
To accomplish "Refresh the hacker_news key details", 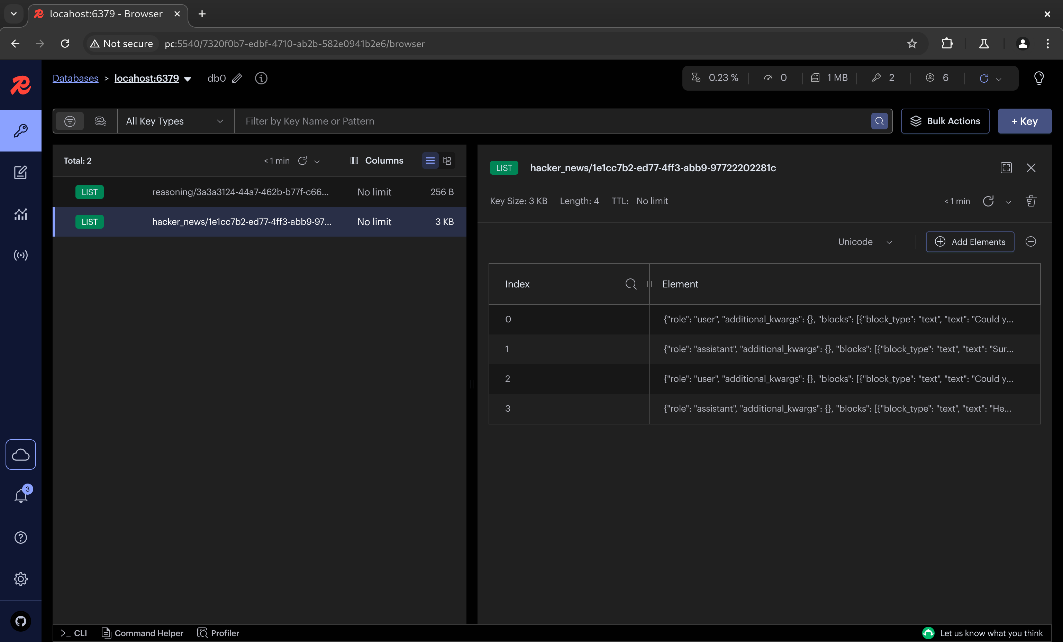I will (x=988, y=201).
